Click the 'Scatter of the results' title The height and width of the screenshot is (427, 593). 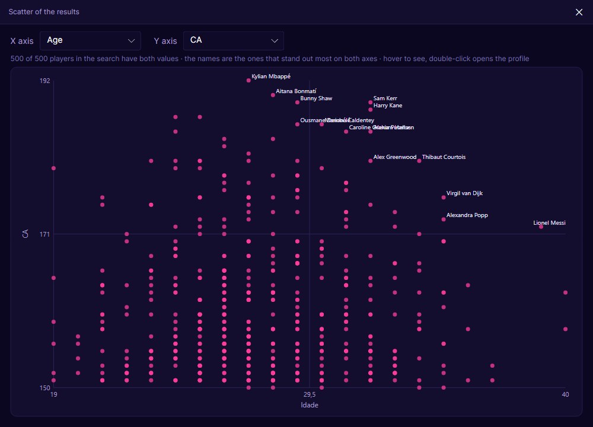coord(44,12)
